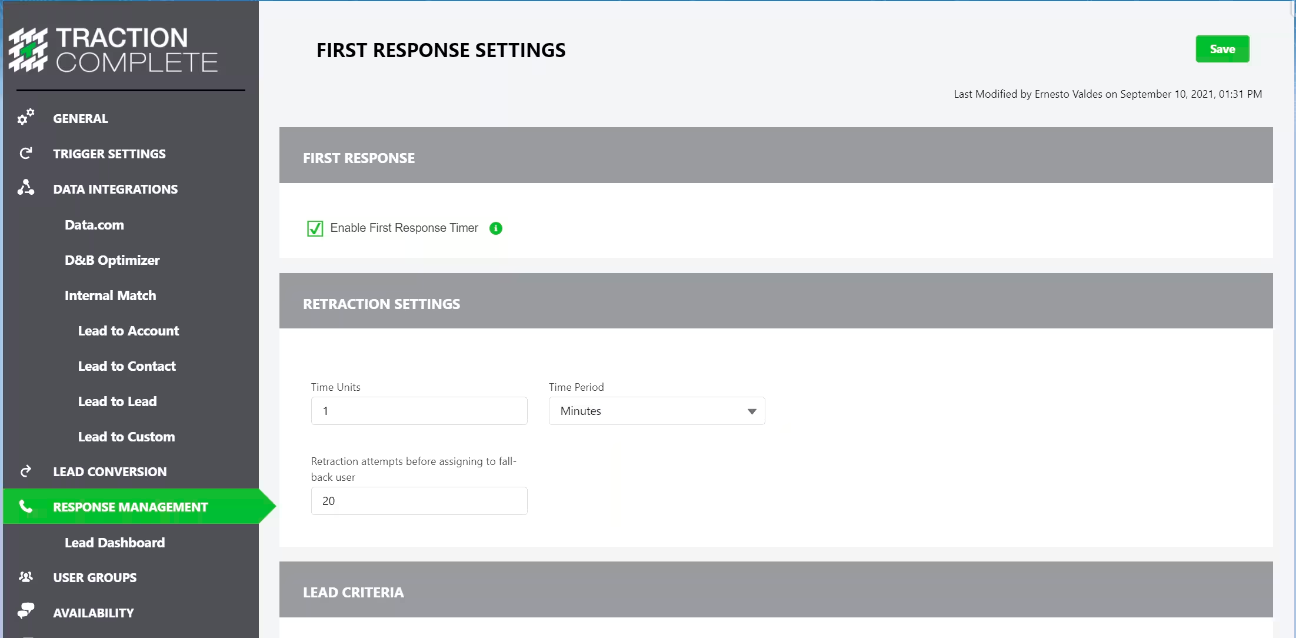The width and height of the screenshot is (1296, 638).
Task: Uncheck Enable First Response Timer checkbox
Action: point(315,228)
